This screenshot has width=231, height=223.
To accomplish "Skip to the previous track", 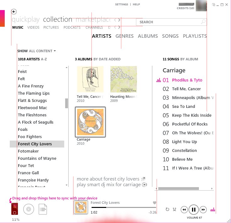I will pyautogui.click(x=184, y=209).
